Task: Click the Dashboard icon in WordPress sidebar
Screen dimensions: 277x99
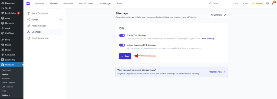Action: coord(2,3)
